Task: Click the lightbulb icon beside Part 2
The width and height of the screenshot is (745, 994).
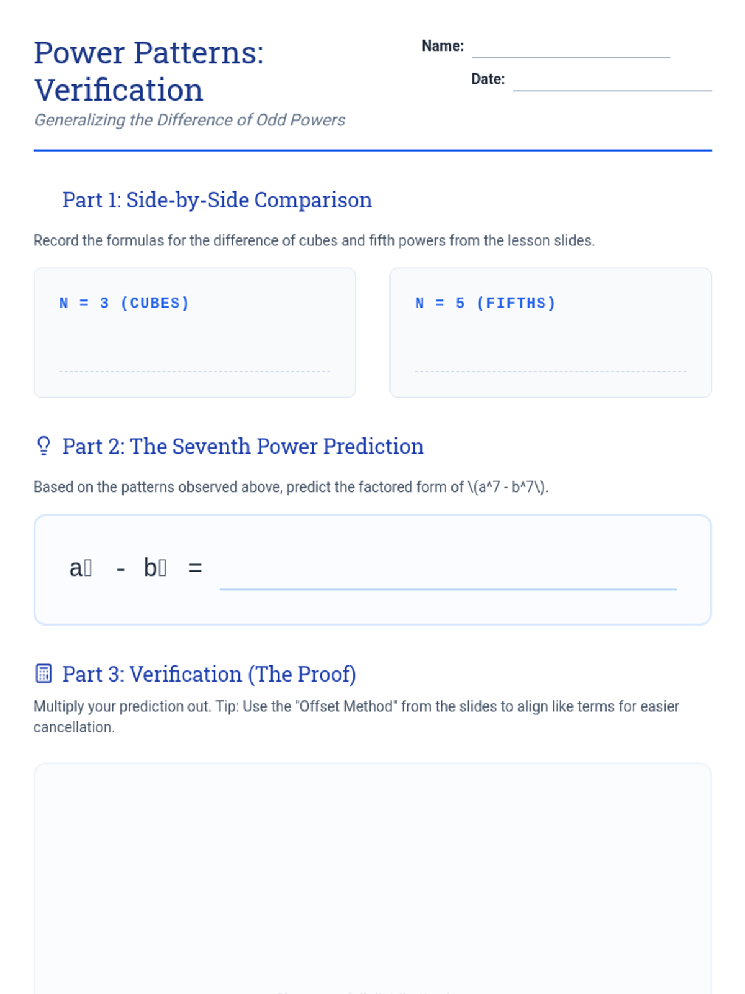Action: tap(43, 445)
